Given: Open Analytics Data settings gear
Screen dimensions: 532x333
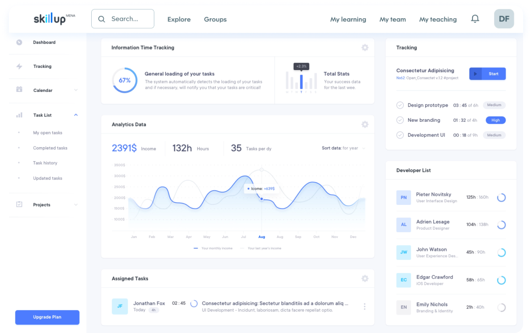Looking at the screenshot, I should (x=365, y=124).
